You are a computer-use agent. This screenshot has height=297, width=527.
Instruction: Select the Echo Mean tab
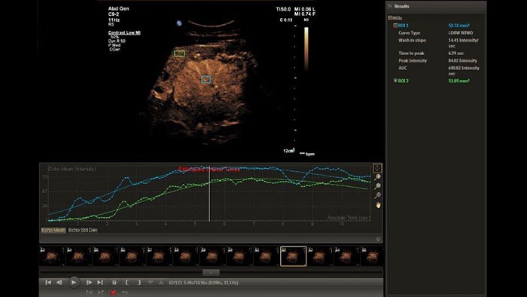53,230
